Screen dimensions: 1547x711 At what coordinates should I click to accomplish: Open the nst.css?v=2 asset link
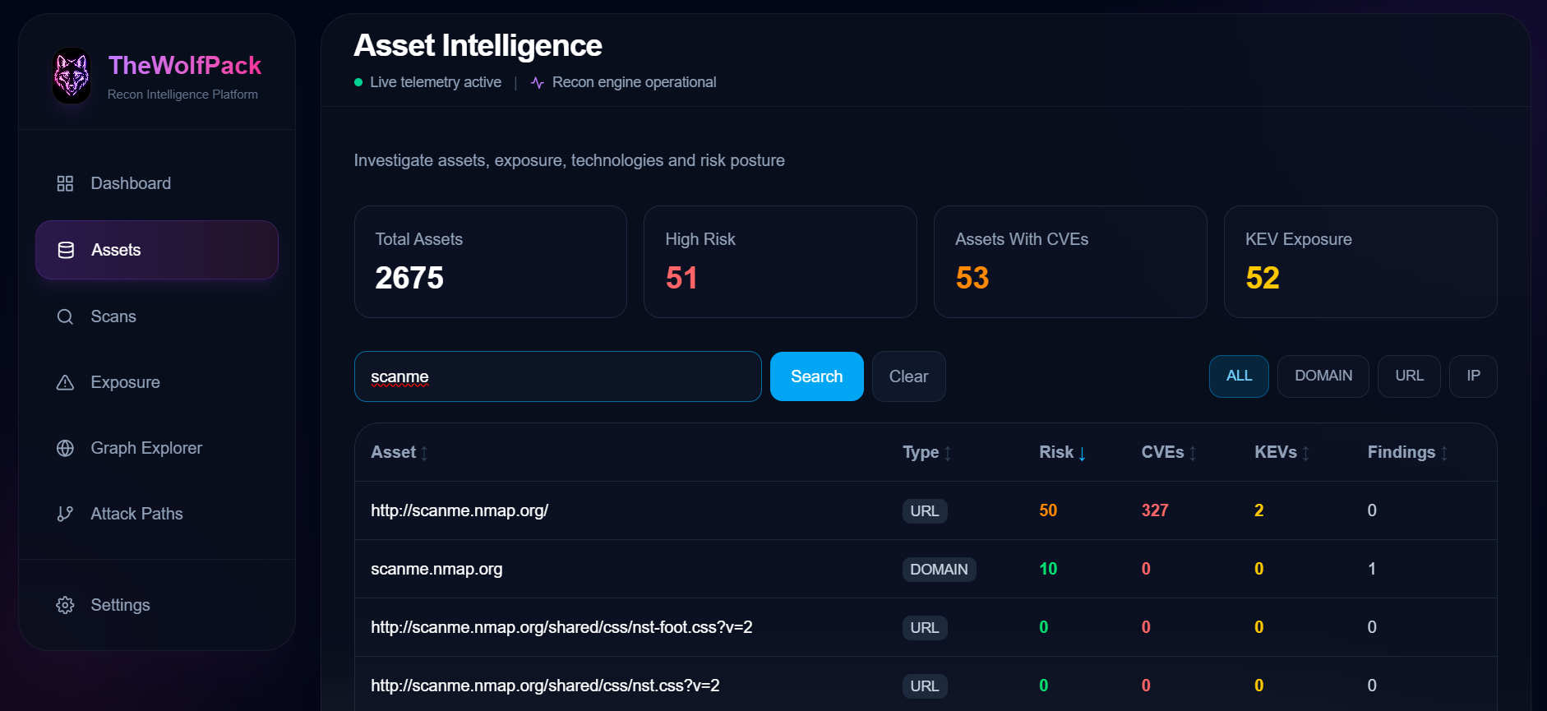pos(545,686)
